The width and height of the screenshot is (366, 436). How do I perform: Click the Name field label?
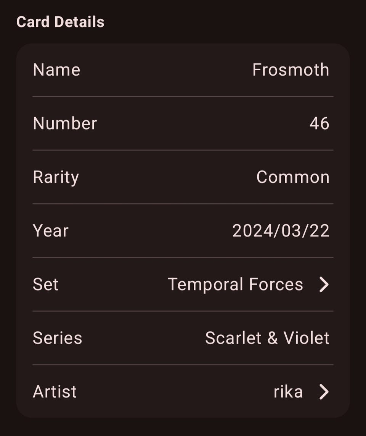56,70
